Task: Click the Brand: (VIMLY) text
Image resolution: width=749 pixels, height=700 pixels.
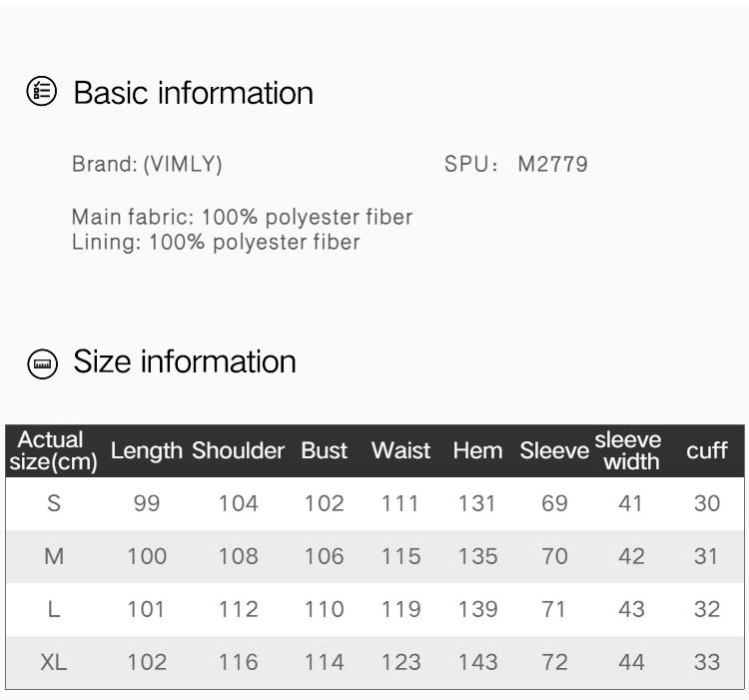Action: (147, 165)
